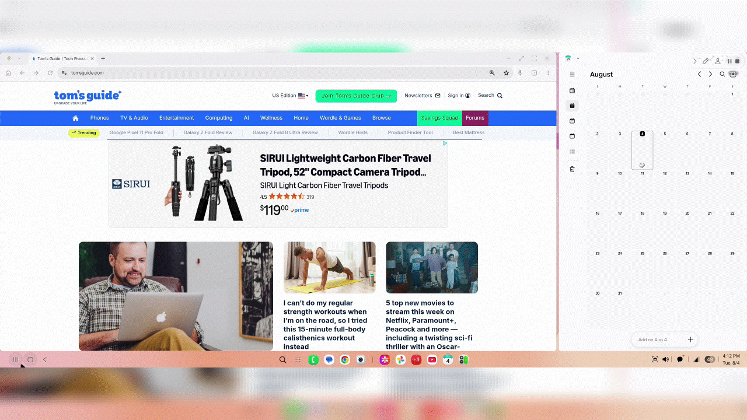Open a new Chrome tab
Viewport: 747px width, 420px height.
[103, 58]
